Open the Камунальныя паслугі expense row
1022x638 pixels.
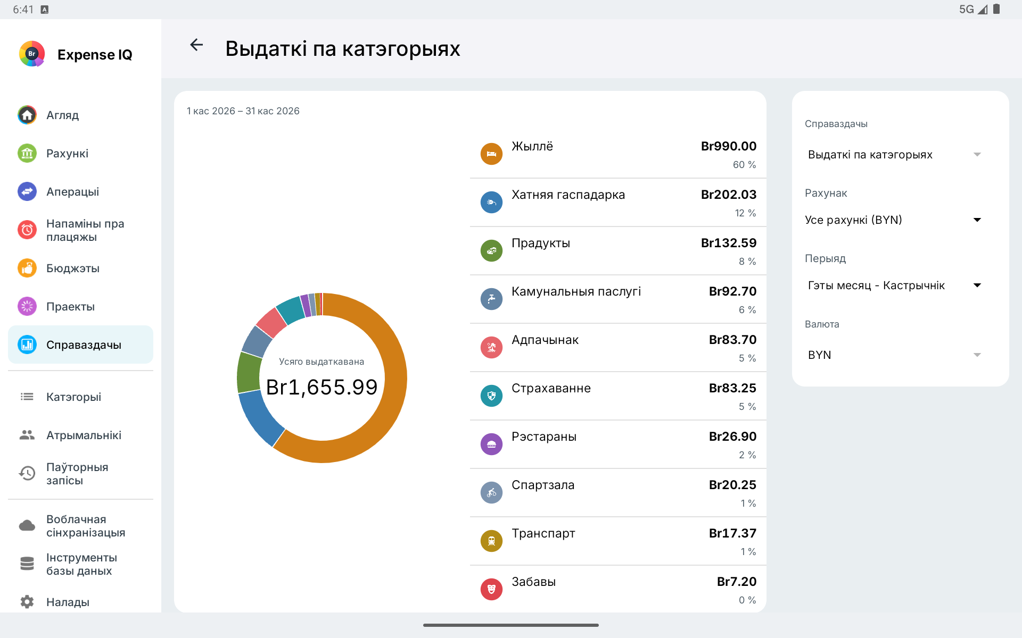(618, 299)
